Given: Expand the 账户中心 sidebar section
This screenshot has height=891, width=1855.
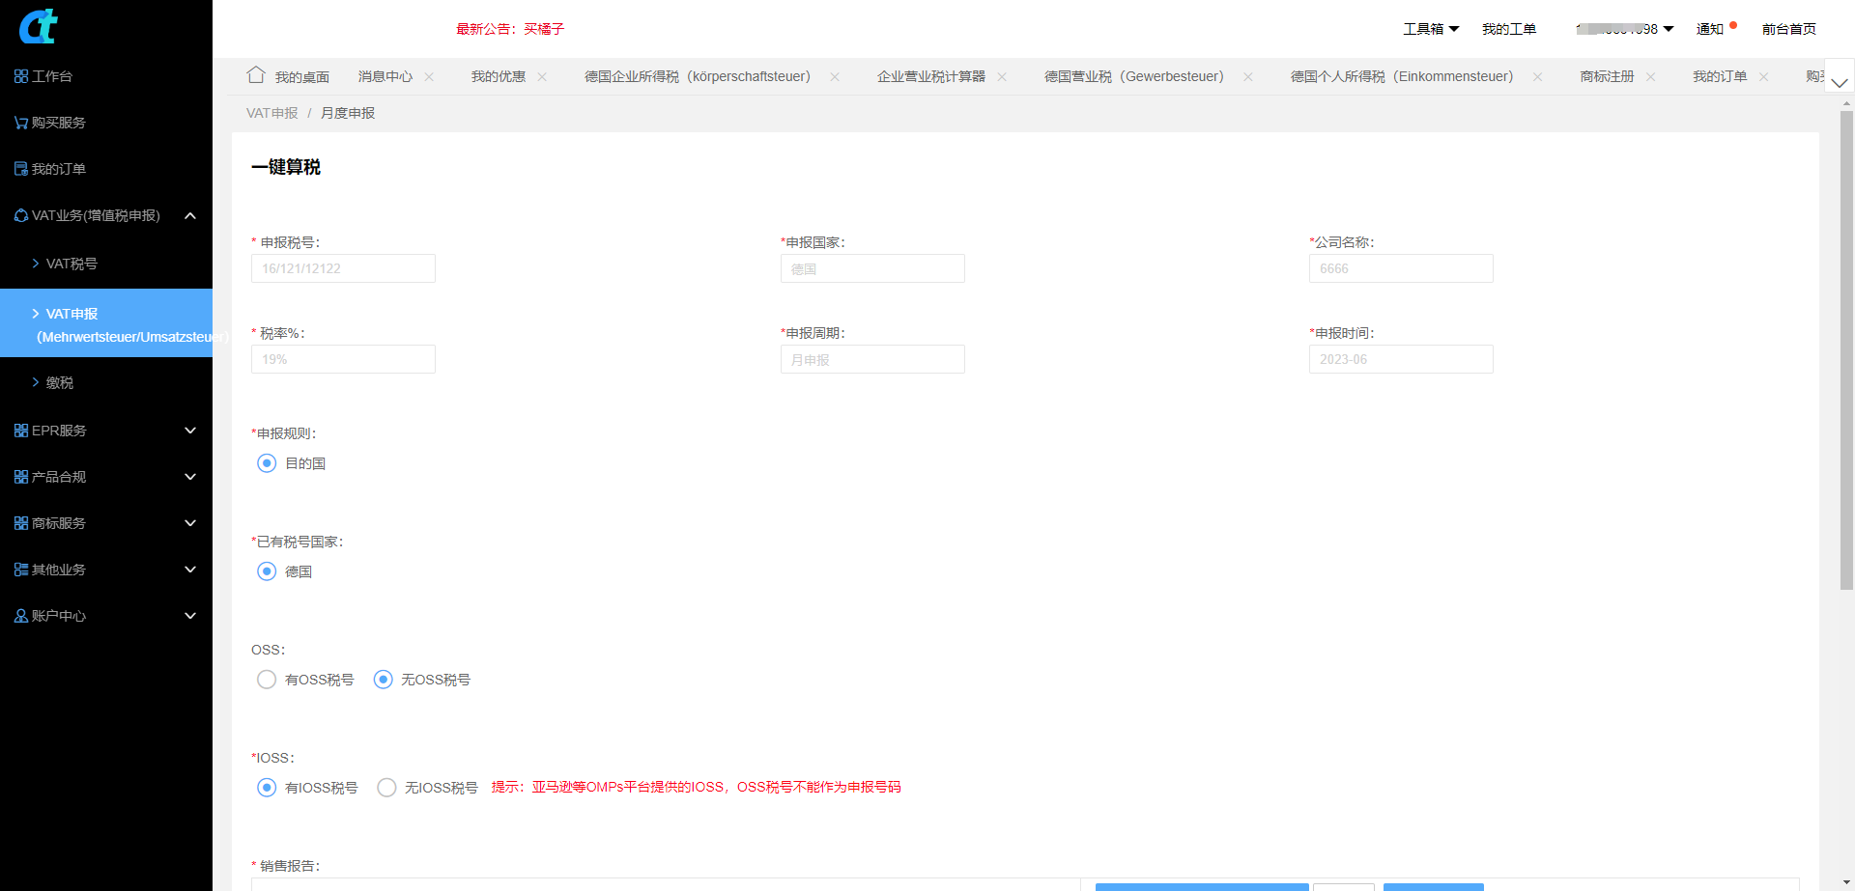Looking at the screenshot, I should (106, 616).
